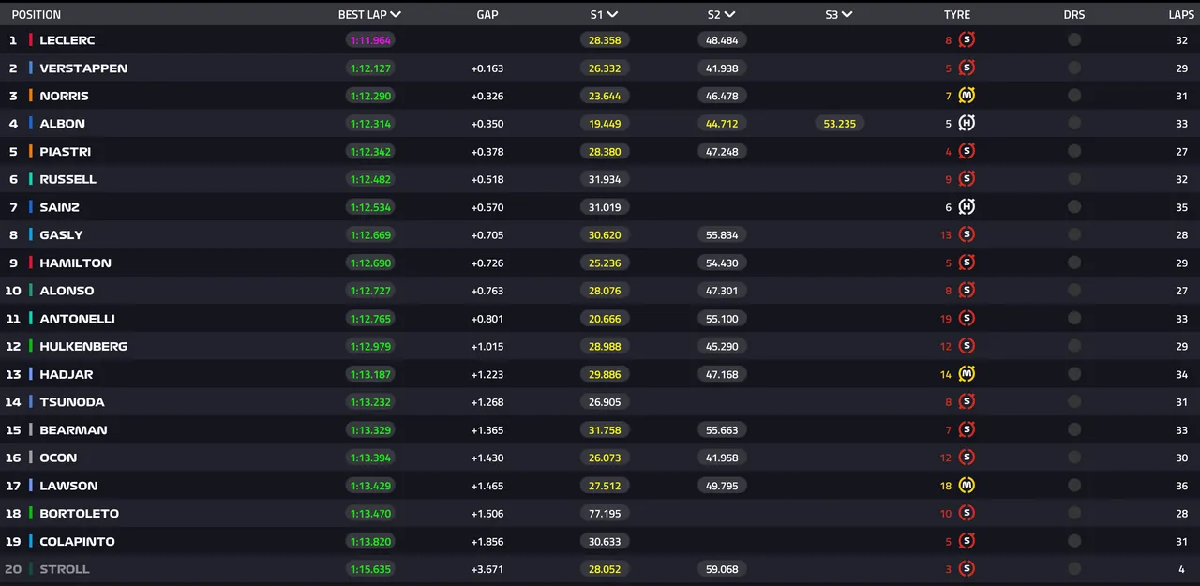Click the DRS indicator dot for Hadjar
The height and width of the screenshot is (586, 1200).
click(x=1074, y=374)
